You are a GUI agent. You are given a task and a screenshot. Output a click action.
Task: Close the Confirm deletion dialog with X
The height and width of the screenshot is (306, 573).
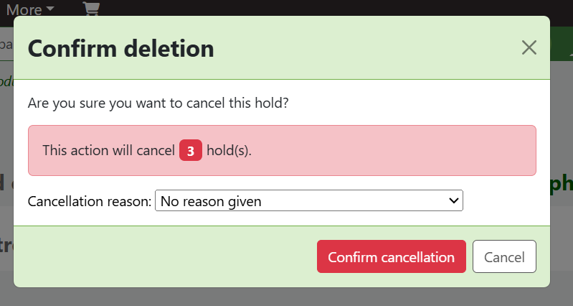click(529, 48)
